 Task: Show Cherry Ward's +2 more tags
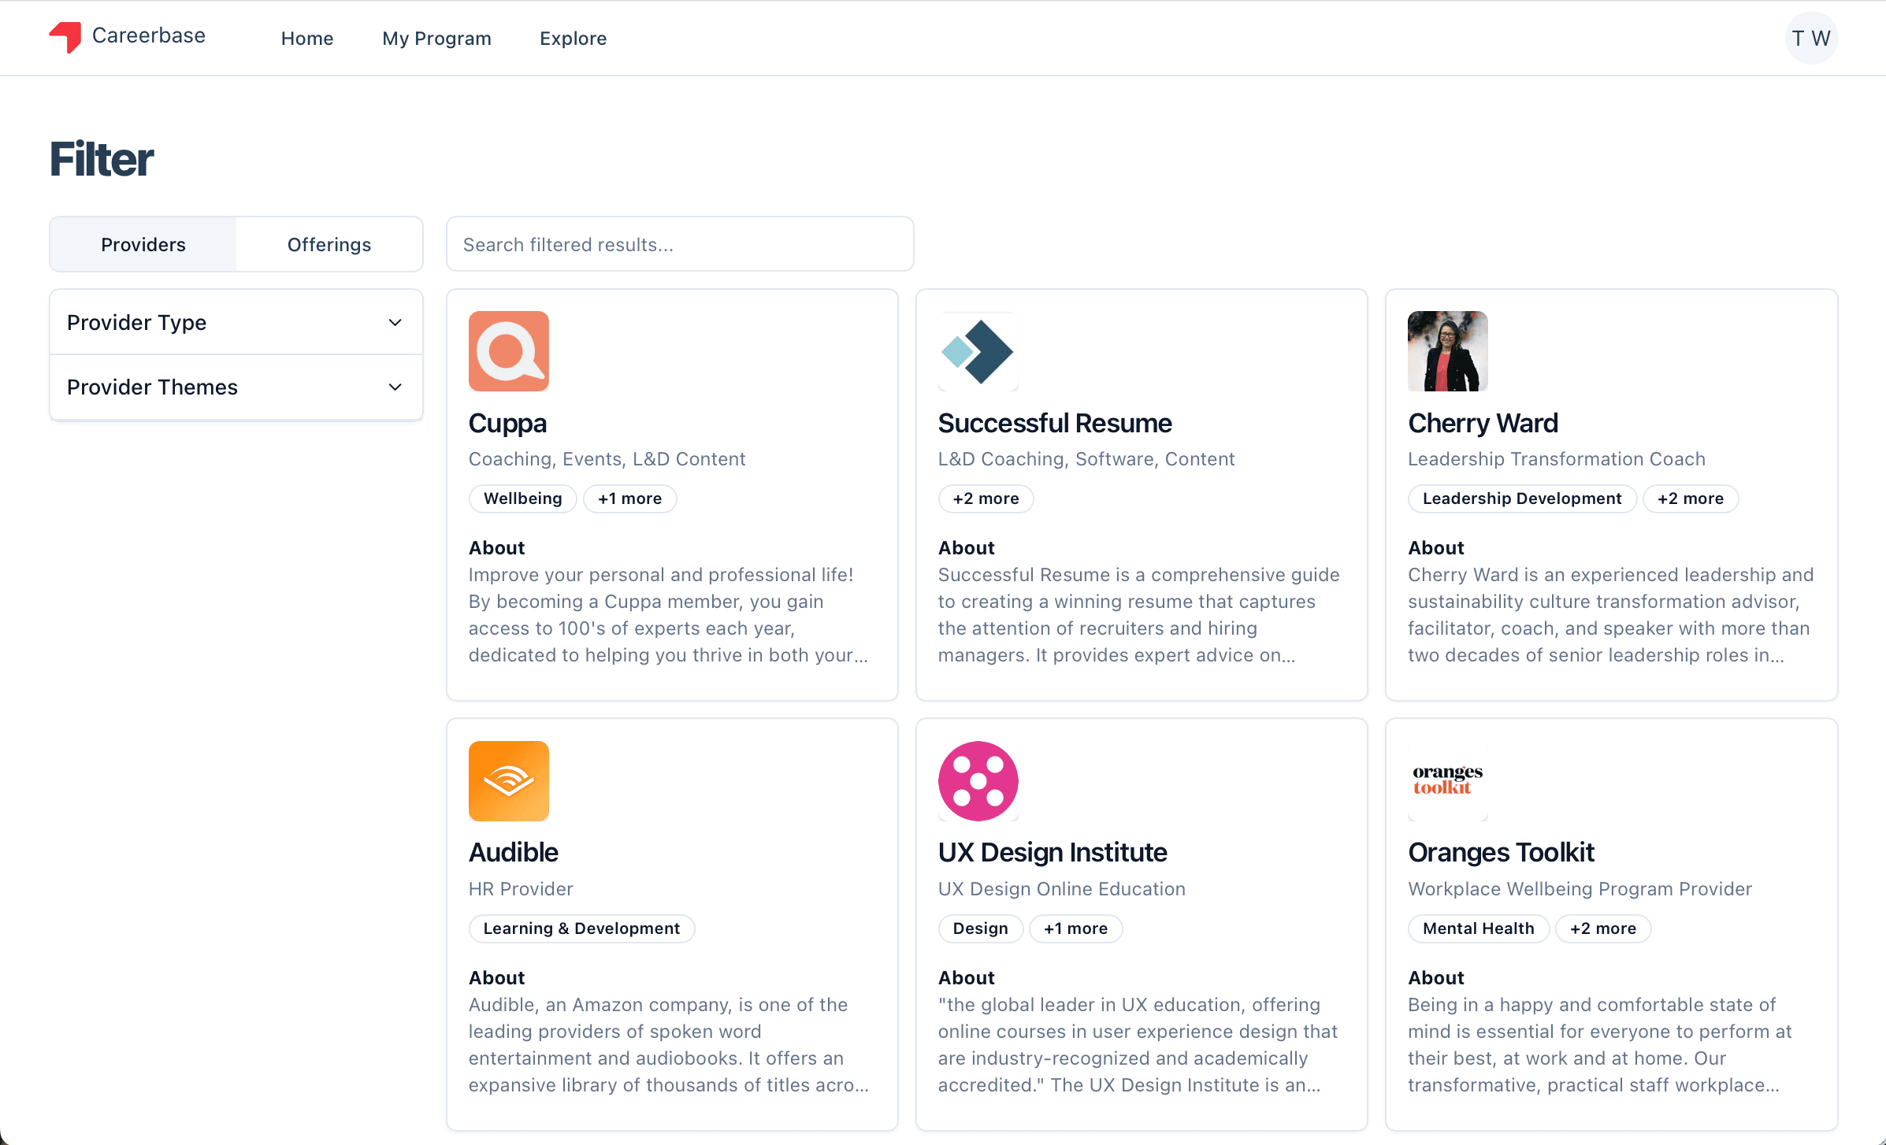(1690, 498)
